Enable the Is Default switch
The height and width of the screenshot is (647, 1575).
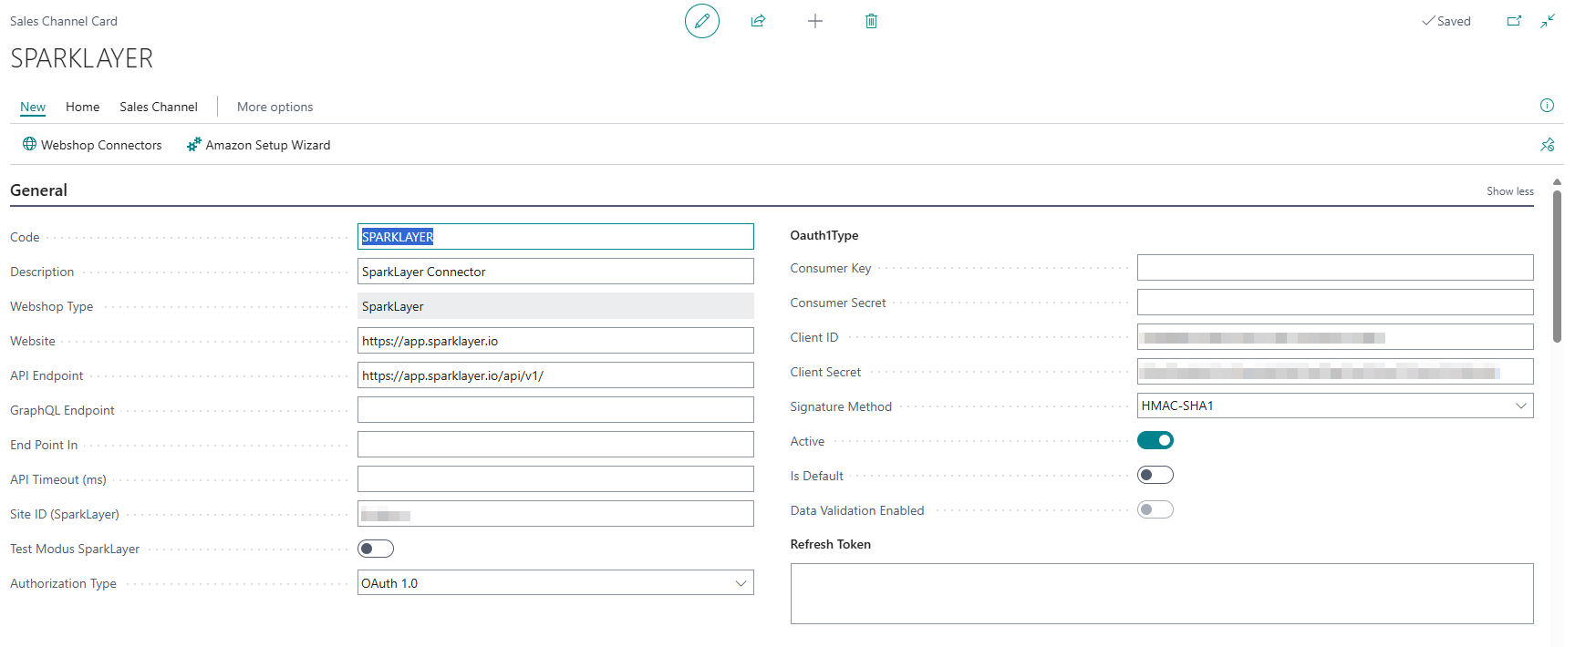point(1155,475)
